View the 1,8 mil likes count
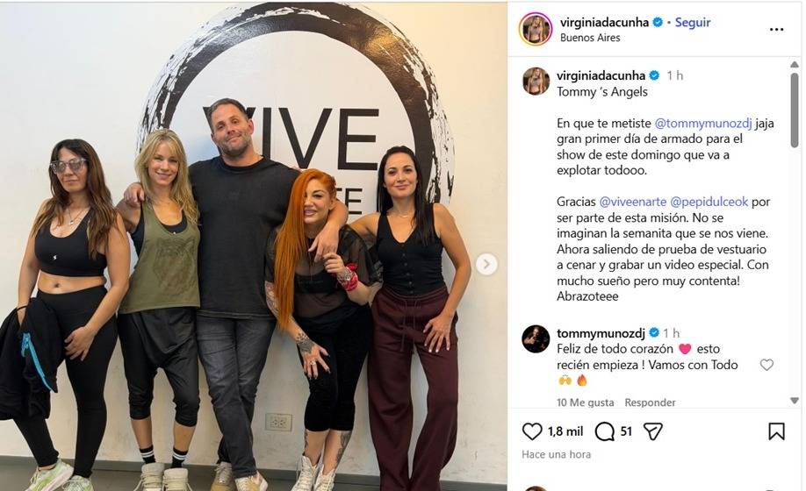The width and height of the screenshot is (806, 491). (x=565, y=431)
